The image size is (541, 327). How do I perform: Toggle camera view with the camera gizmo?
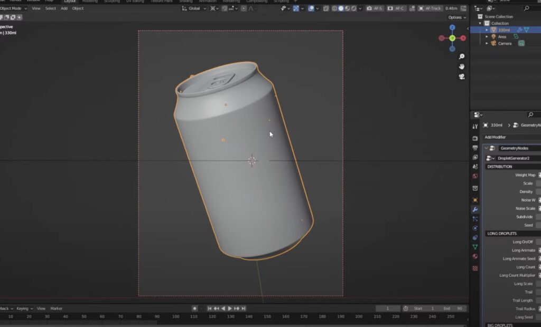(462, 76)
